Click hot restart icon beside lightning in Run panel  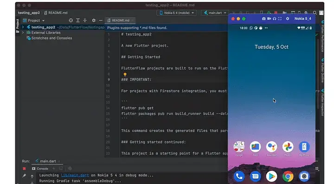click(61, 168)
